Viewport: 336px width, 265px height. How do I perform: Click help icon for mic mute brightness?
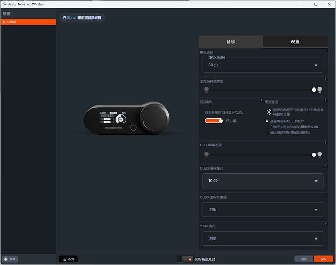(x=326, y=79)
